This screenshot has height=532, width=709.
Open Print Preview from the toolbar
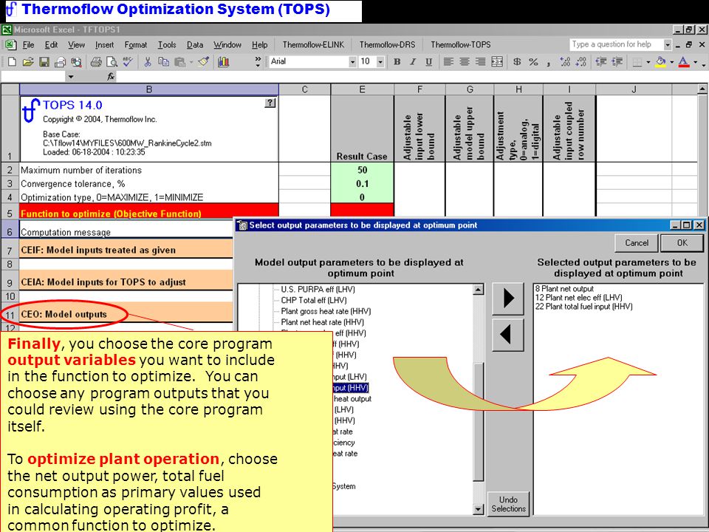pos(112,62)
